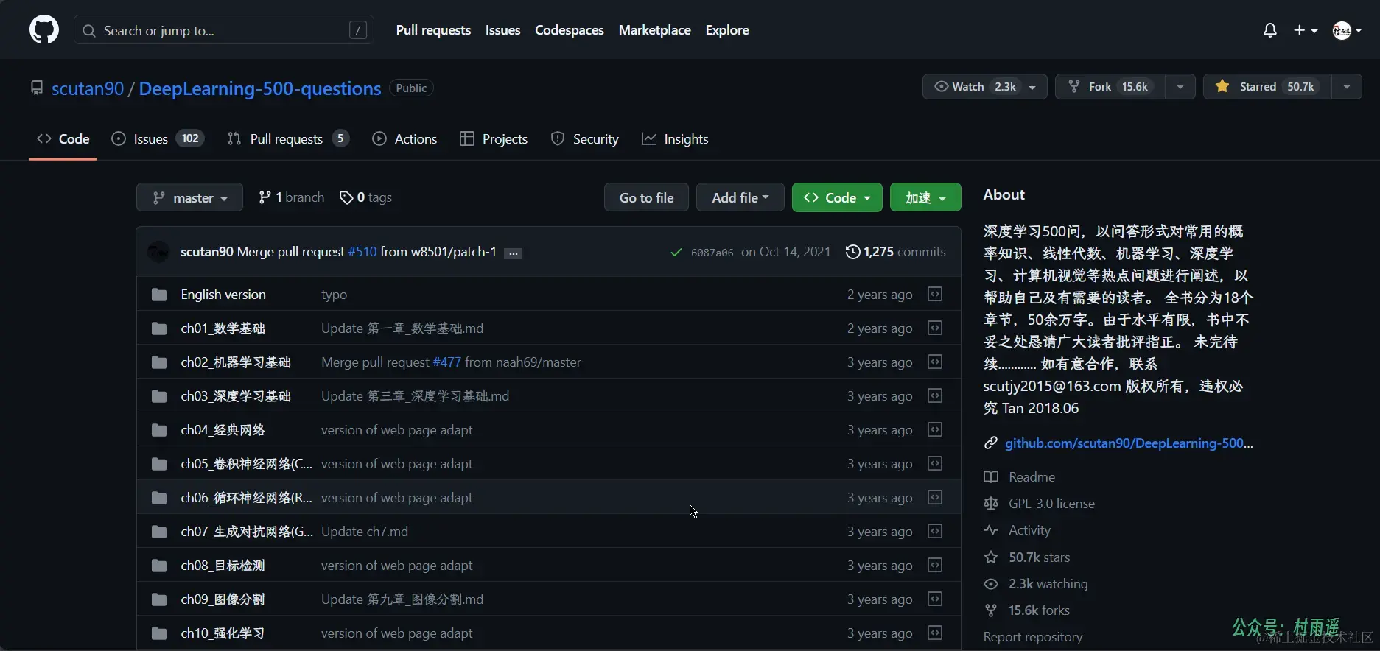Open Pull requests in the top navigation
The width and height of the screenshot is (1380, 651).
(x=433, y=30)
